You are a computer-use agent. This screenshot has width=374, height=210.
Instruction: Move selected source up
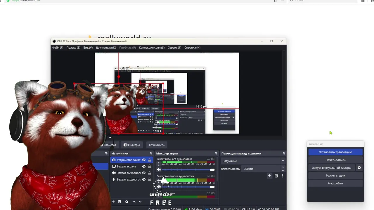(134, 202)
